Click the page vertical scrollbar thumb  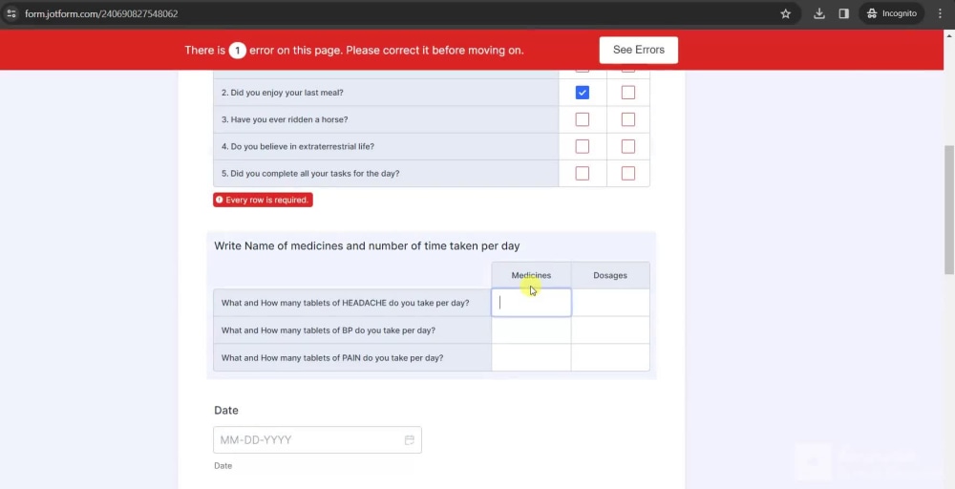coord(949,210)
